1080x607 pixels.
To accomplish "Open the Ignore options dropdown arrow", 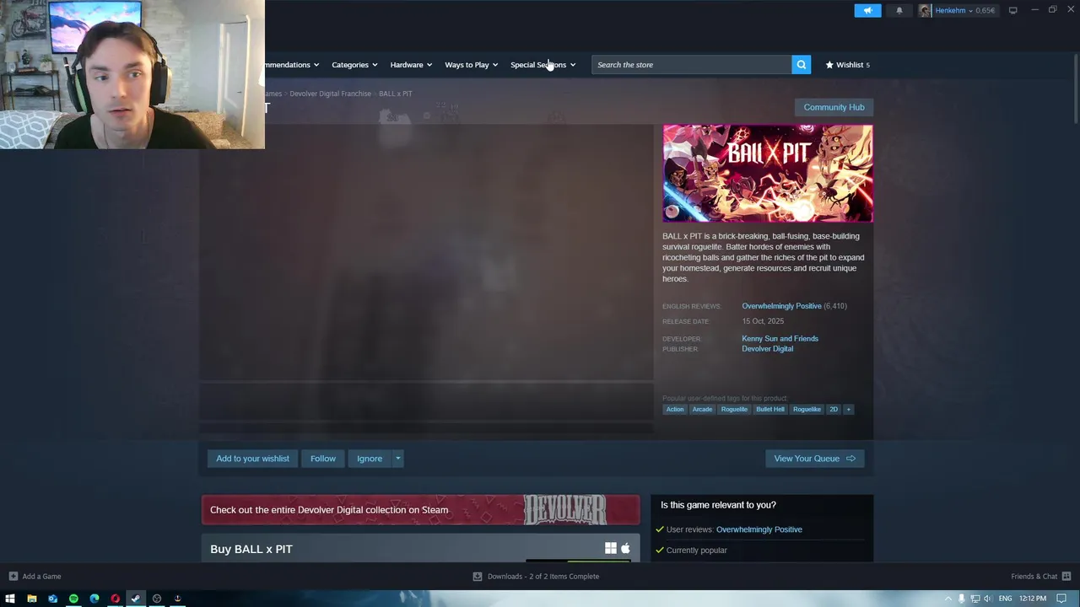I will coord(397,459).
